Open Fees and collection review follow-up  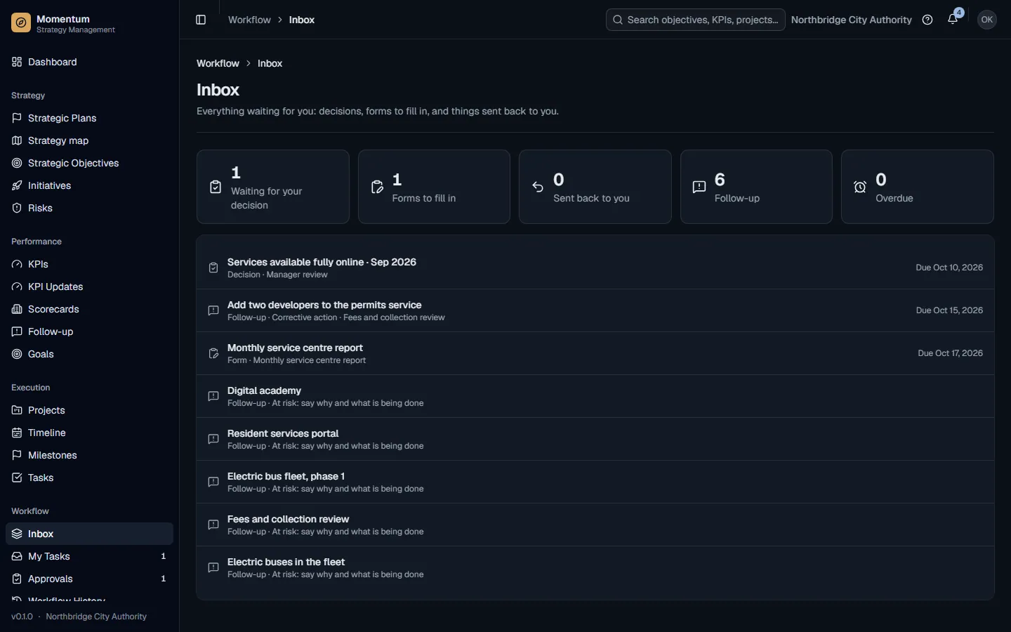[595, 525]
